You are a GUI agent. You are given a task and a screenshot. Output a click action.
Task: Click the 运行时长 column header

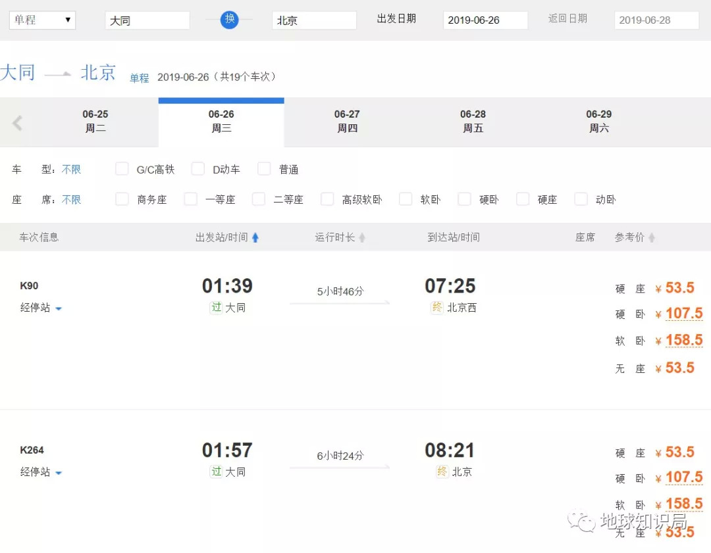[334, 237]
